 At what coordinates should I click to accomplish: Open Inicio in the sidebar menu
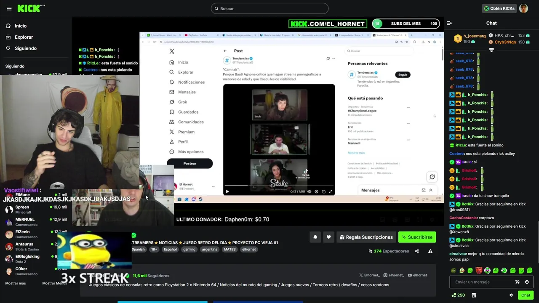(21, 26)
